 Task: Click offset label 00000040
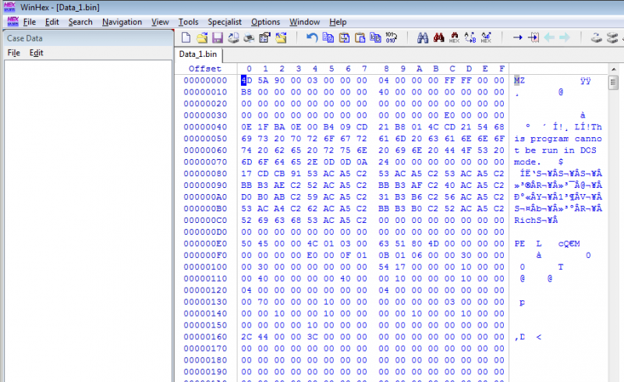(x=205, y=127)
